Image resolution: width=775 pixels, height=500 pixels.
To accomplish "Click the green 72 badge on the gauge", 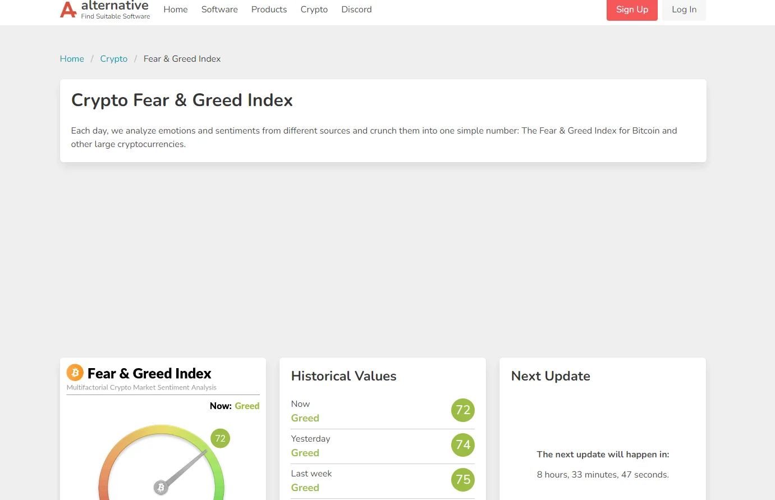I will pyautogui.click(x=220, y=438).
